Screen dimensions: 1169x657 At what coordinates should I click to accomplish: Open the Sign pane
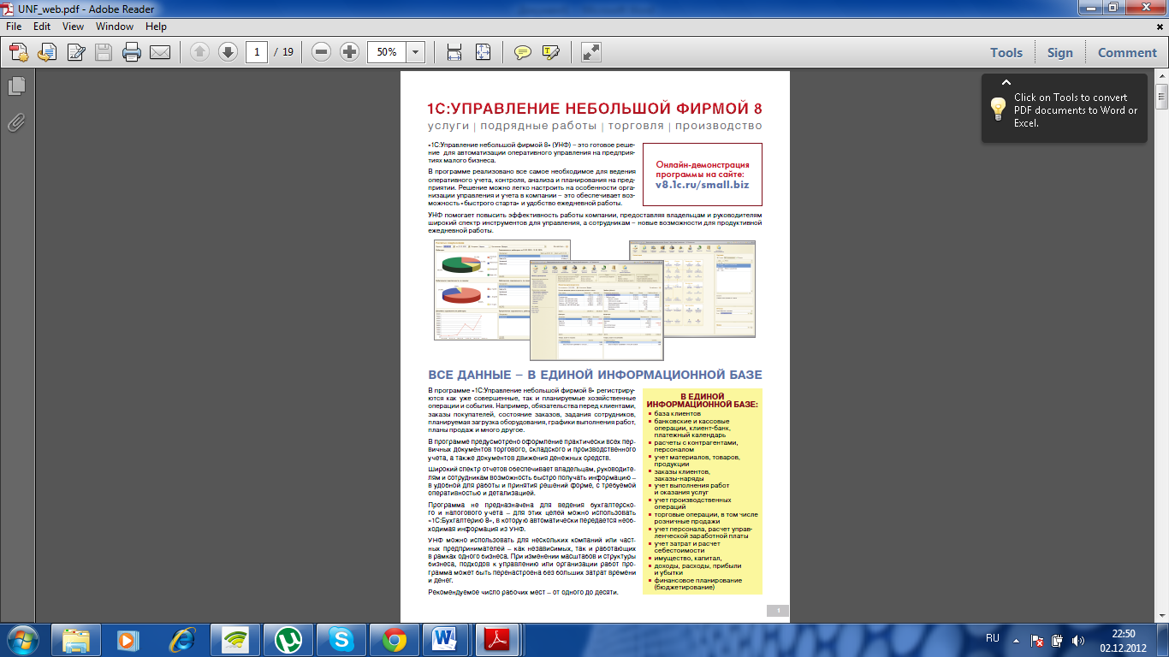[x=1059, y=52]
